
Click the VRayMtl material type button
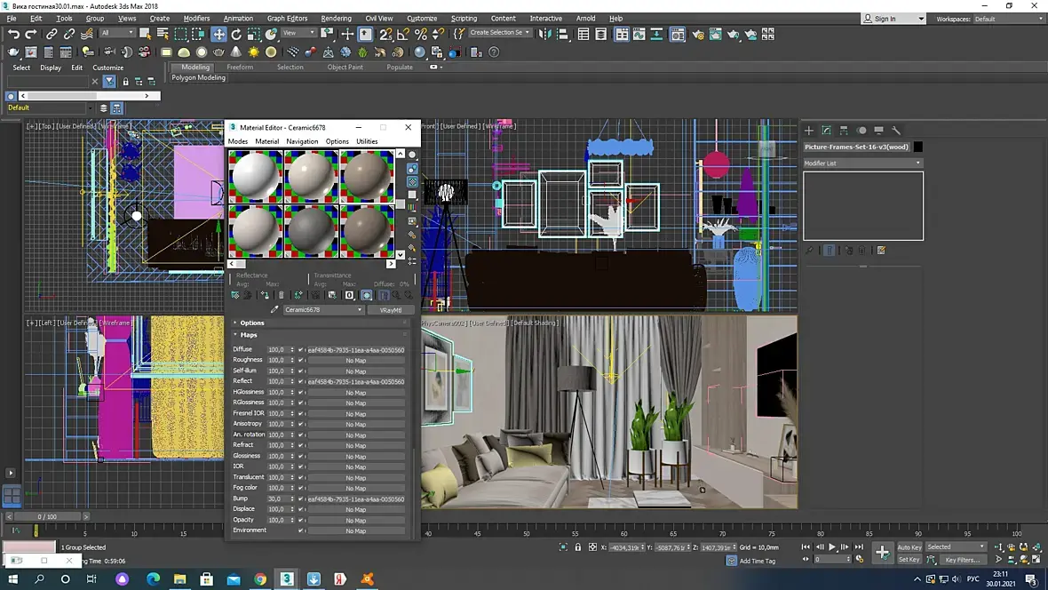pos(390,310)
